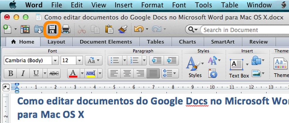Open the Styles quick gallery icon
The height and width of the screenshot is (123, 289).
(x=193, y=64)
